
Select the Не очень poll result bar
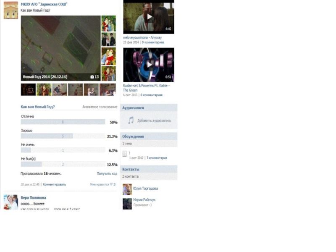click(63, 150)
